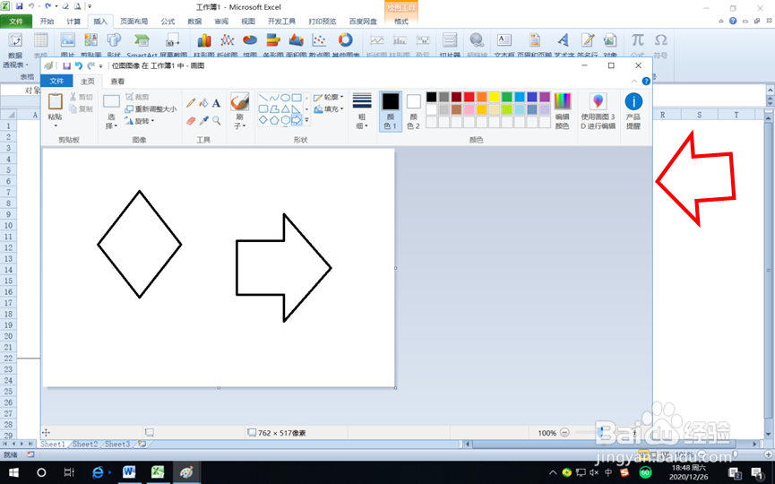Choose the Pentagon shape in shapes gallery
Image resolution: width=775 pixels, height=484 pixels.
tap(274, 119)
